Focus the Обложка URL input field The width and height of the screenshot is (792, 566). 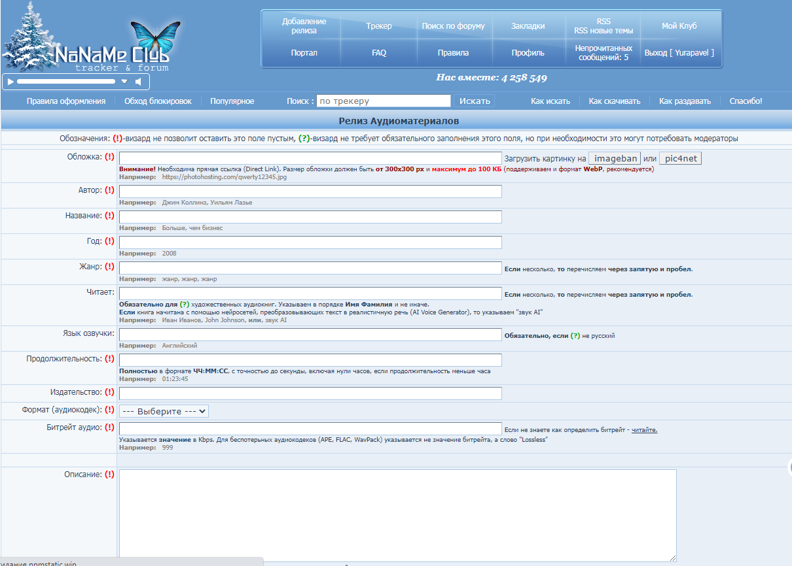pyautogui.click(x=310, y=158)
